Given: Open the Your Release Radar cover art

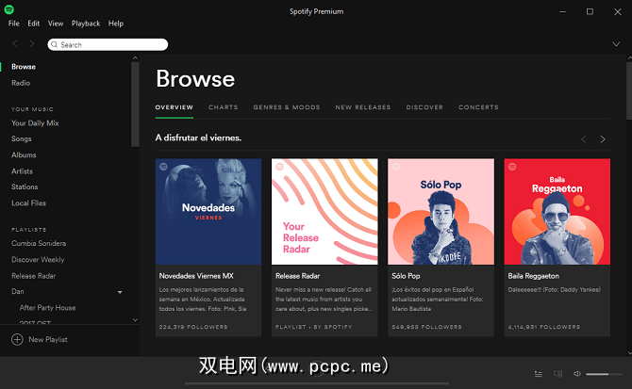Looking at the screenshot, I should [324, 212].
